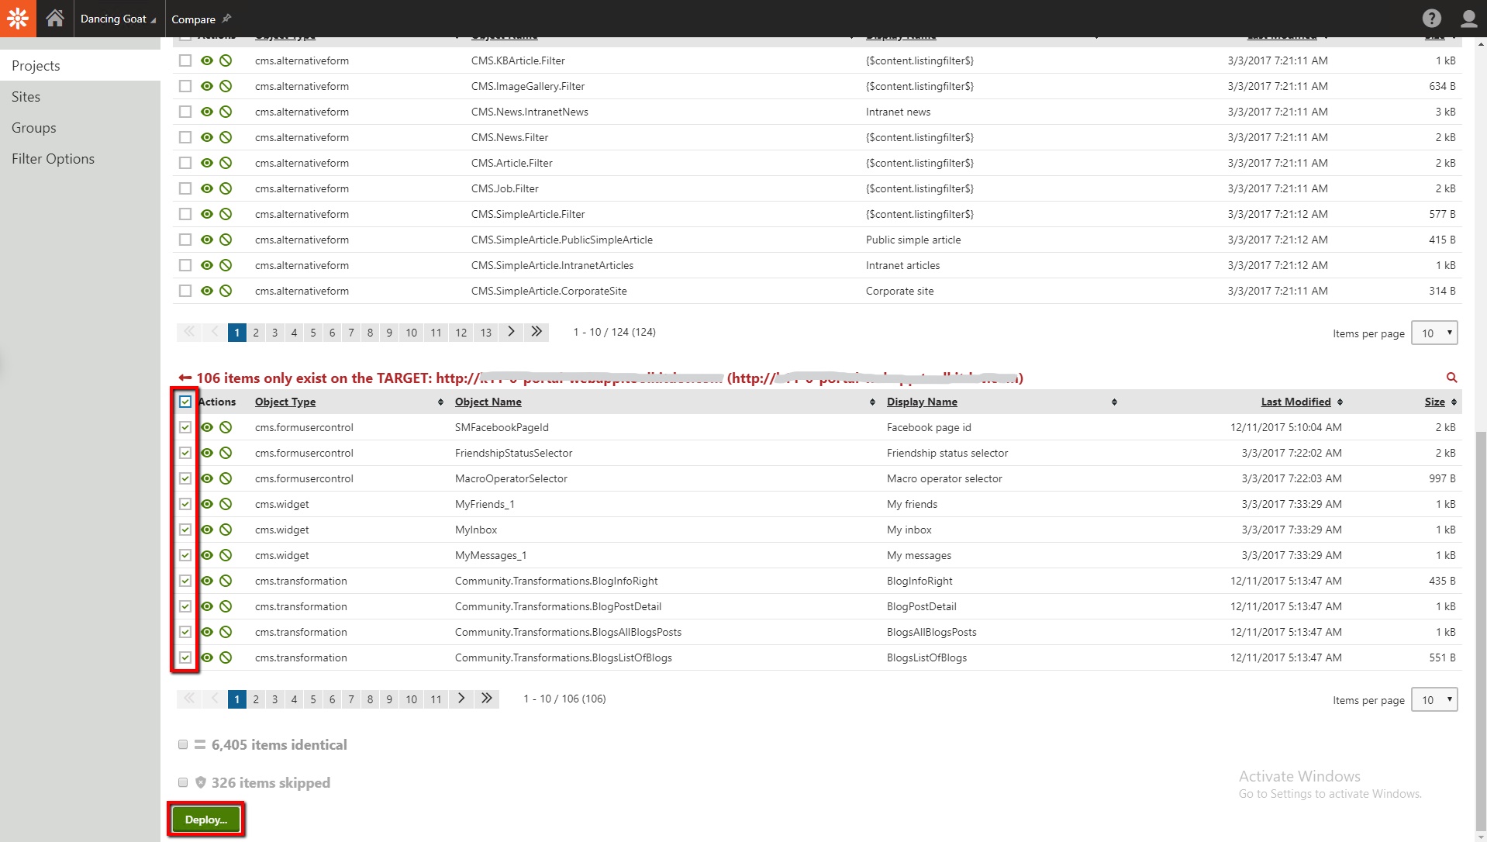1487x842 pixels.
Task: Expand the 6,405 items identical section
Action: point(279,744)
